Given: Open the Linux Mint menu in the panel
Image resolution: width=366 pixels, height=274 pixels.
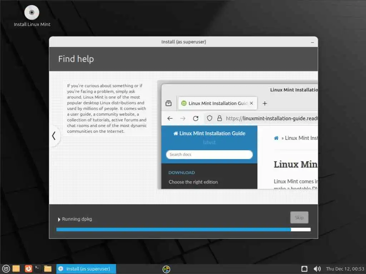Looking at the screenshot, I should point(6,269).
